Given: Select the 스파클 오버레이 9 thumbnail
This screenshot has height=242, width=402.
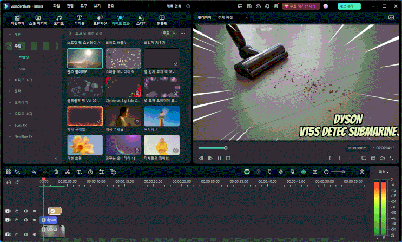Looking at the screenshot, I should (123, 58).
